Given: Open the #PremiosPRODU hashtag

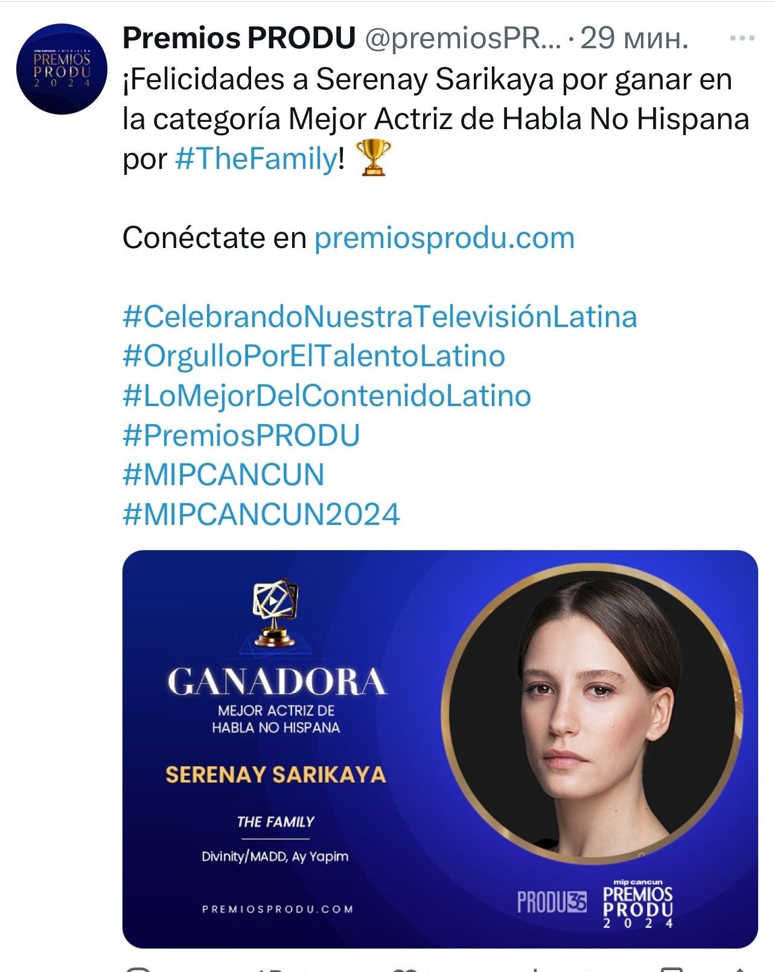Looking at the screenshot, I should 241,436.
